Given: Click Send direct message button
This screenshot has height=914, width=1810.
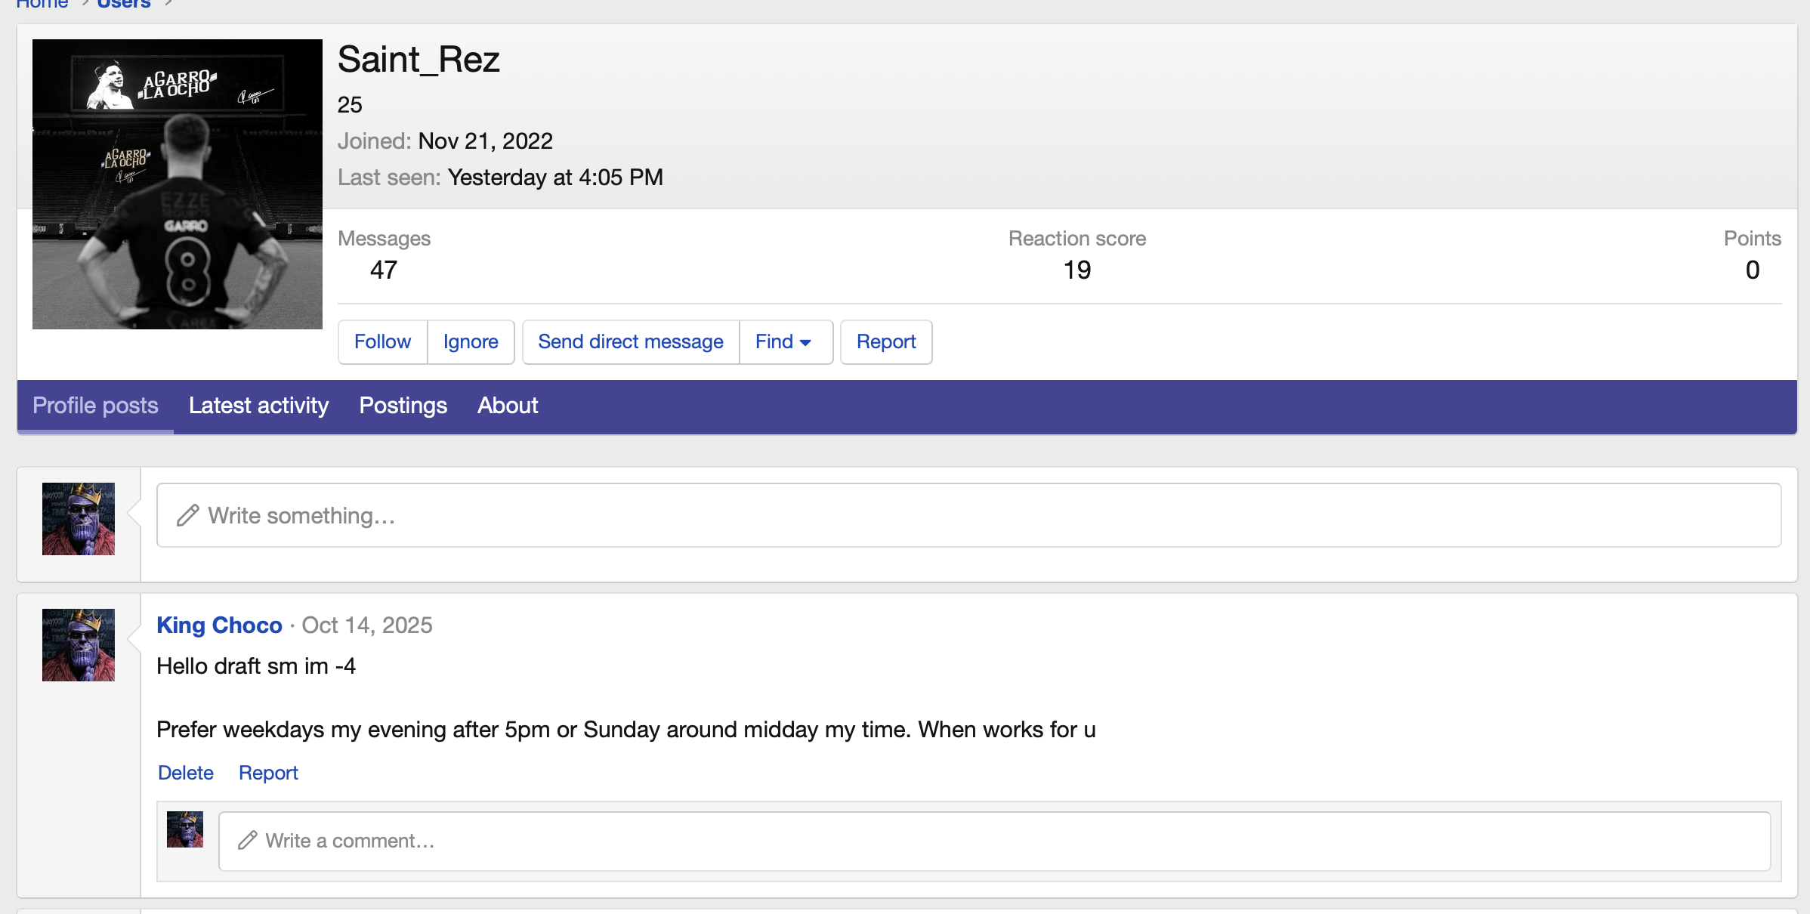Looking at the screenshot, I should [630, 342].
